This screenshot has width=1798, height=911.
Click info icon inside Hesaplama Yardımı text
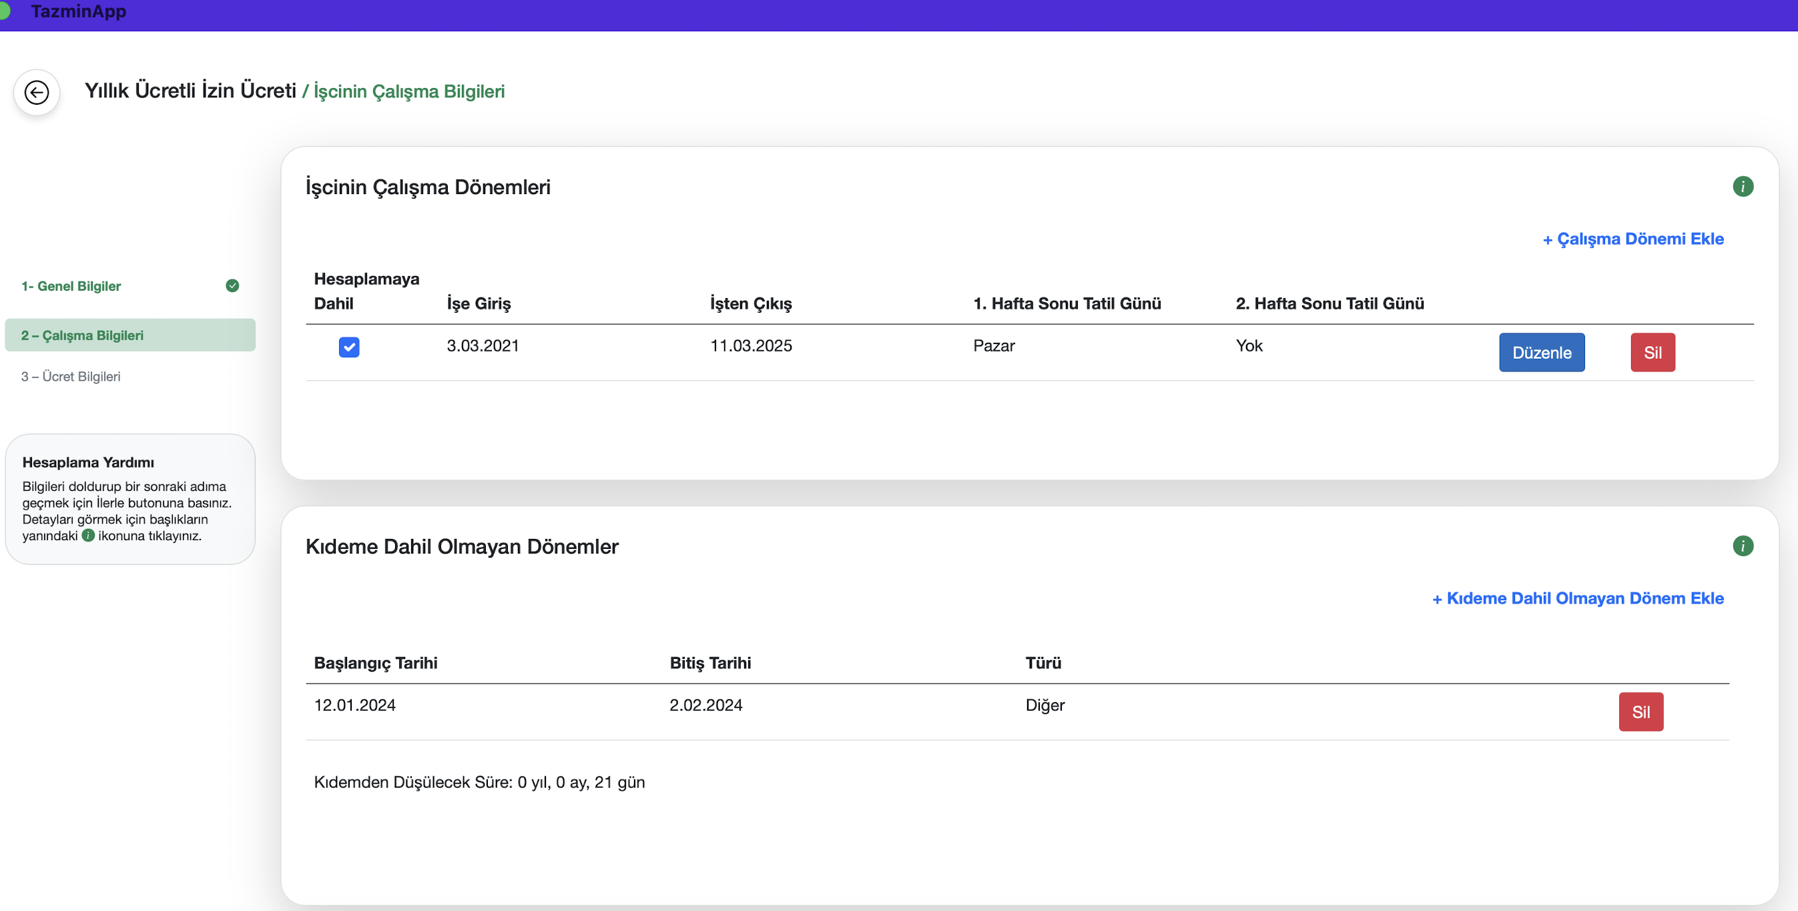(x=88, y=536)
